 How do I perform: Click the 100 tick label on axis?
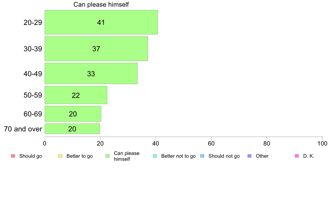tap(322, 144)
